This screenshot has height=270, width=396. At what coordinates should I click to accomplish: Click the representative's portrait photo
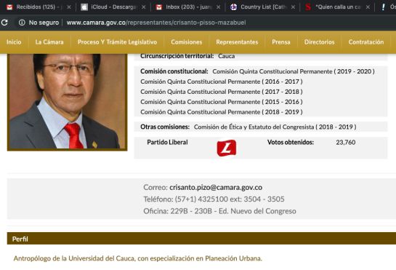click(67, 102)
